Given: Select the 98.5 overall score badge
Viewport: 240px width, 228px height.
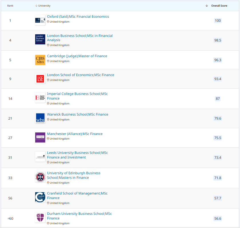Looking at the screenshot, I should (218, 40).
